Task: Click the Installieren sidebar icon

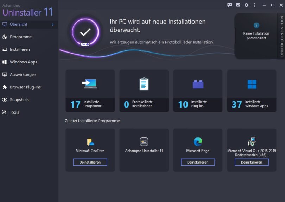Action: click(x=5, y=49)
